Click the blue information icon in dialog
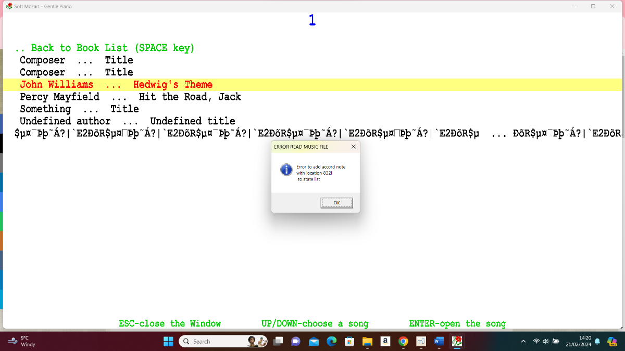 [x=286, y=170]
